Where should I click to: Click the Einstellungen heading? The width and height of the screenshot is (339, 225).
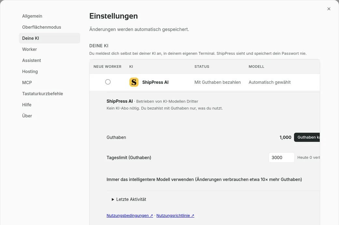(x=113, y=16)
